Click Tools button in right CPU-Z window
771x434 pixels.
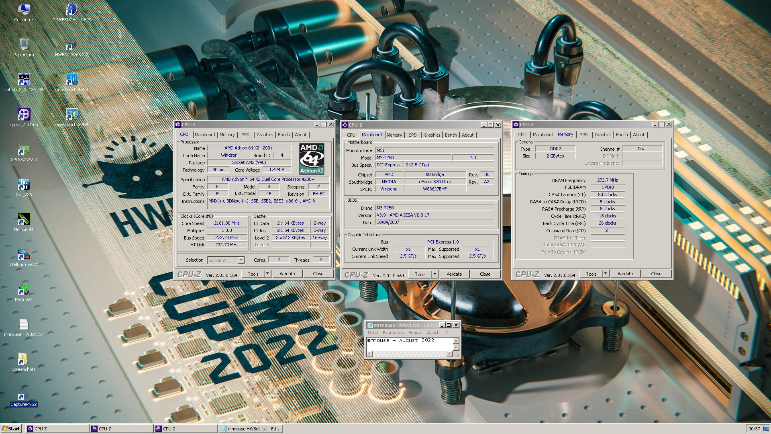[x=591, y=274]
